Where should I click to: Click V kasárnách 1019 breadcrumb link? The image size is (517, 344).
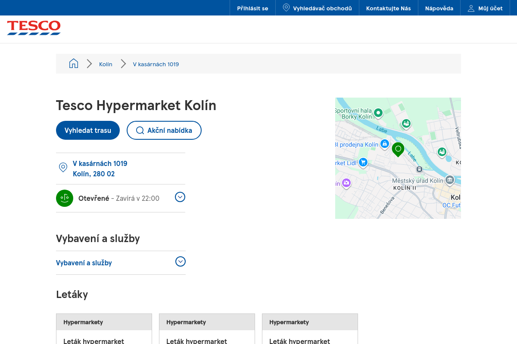point(156,64)
